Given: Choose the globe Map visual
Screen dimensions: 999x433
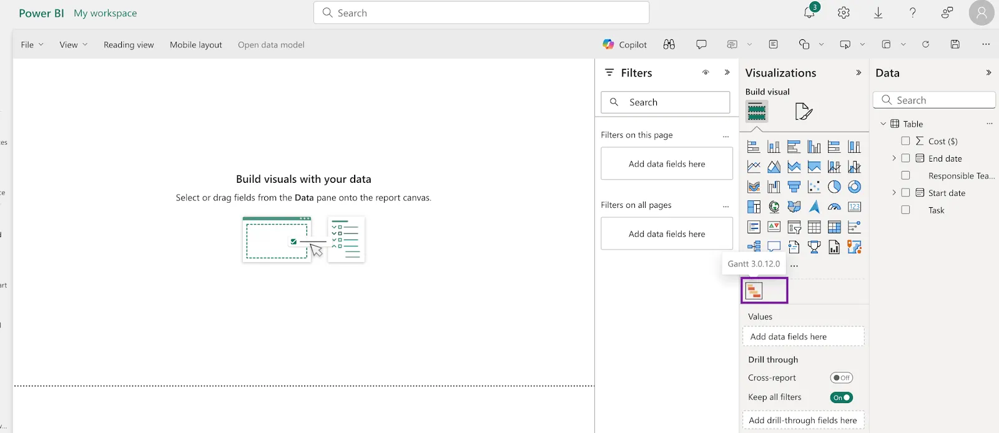Looking at the screenshot, I should point(774,207).
